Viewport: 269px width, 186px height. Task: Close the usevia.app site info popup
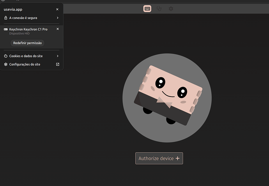[x=58, y=9]
